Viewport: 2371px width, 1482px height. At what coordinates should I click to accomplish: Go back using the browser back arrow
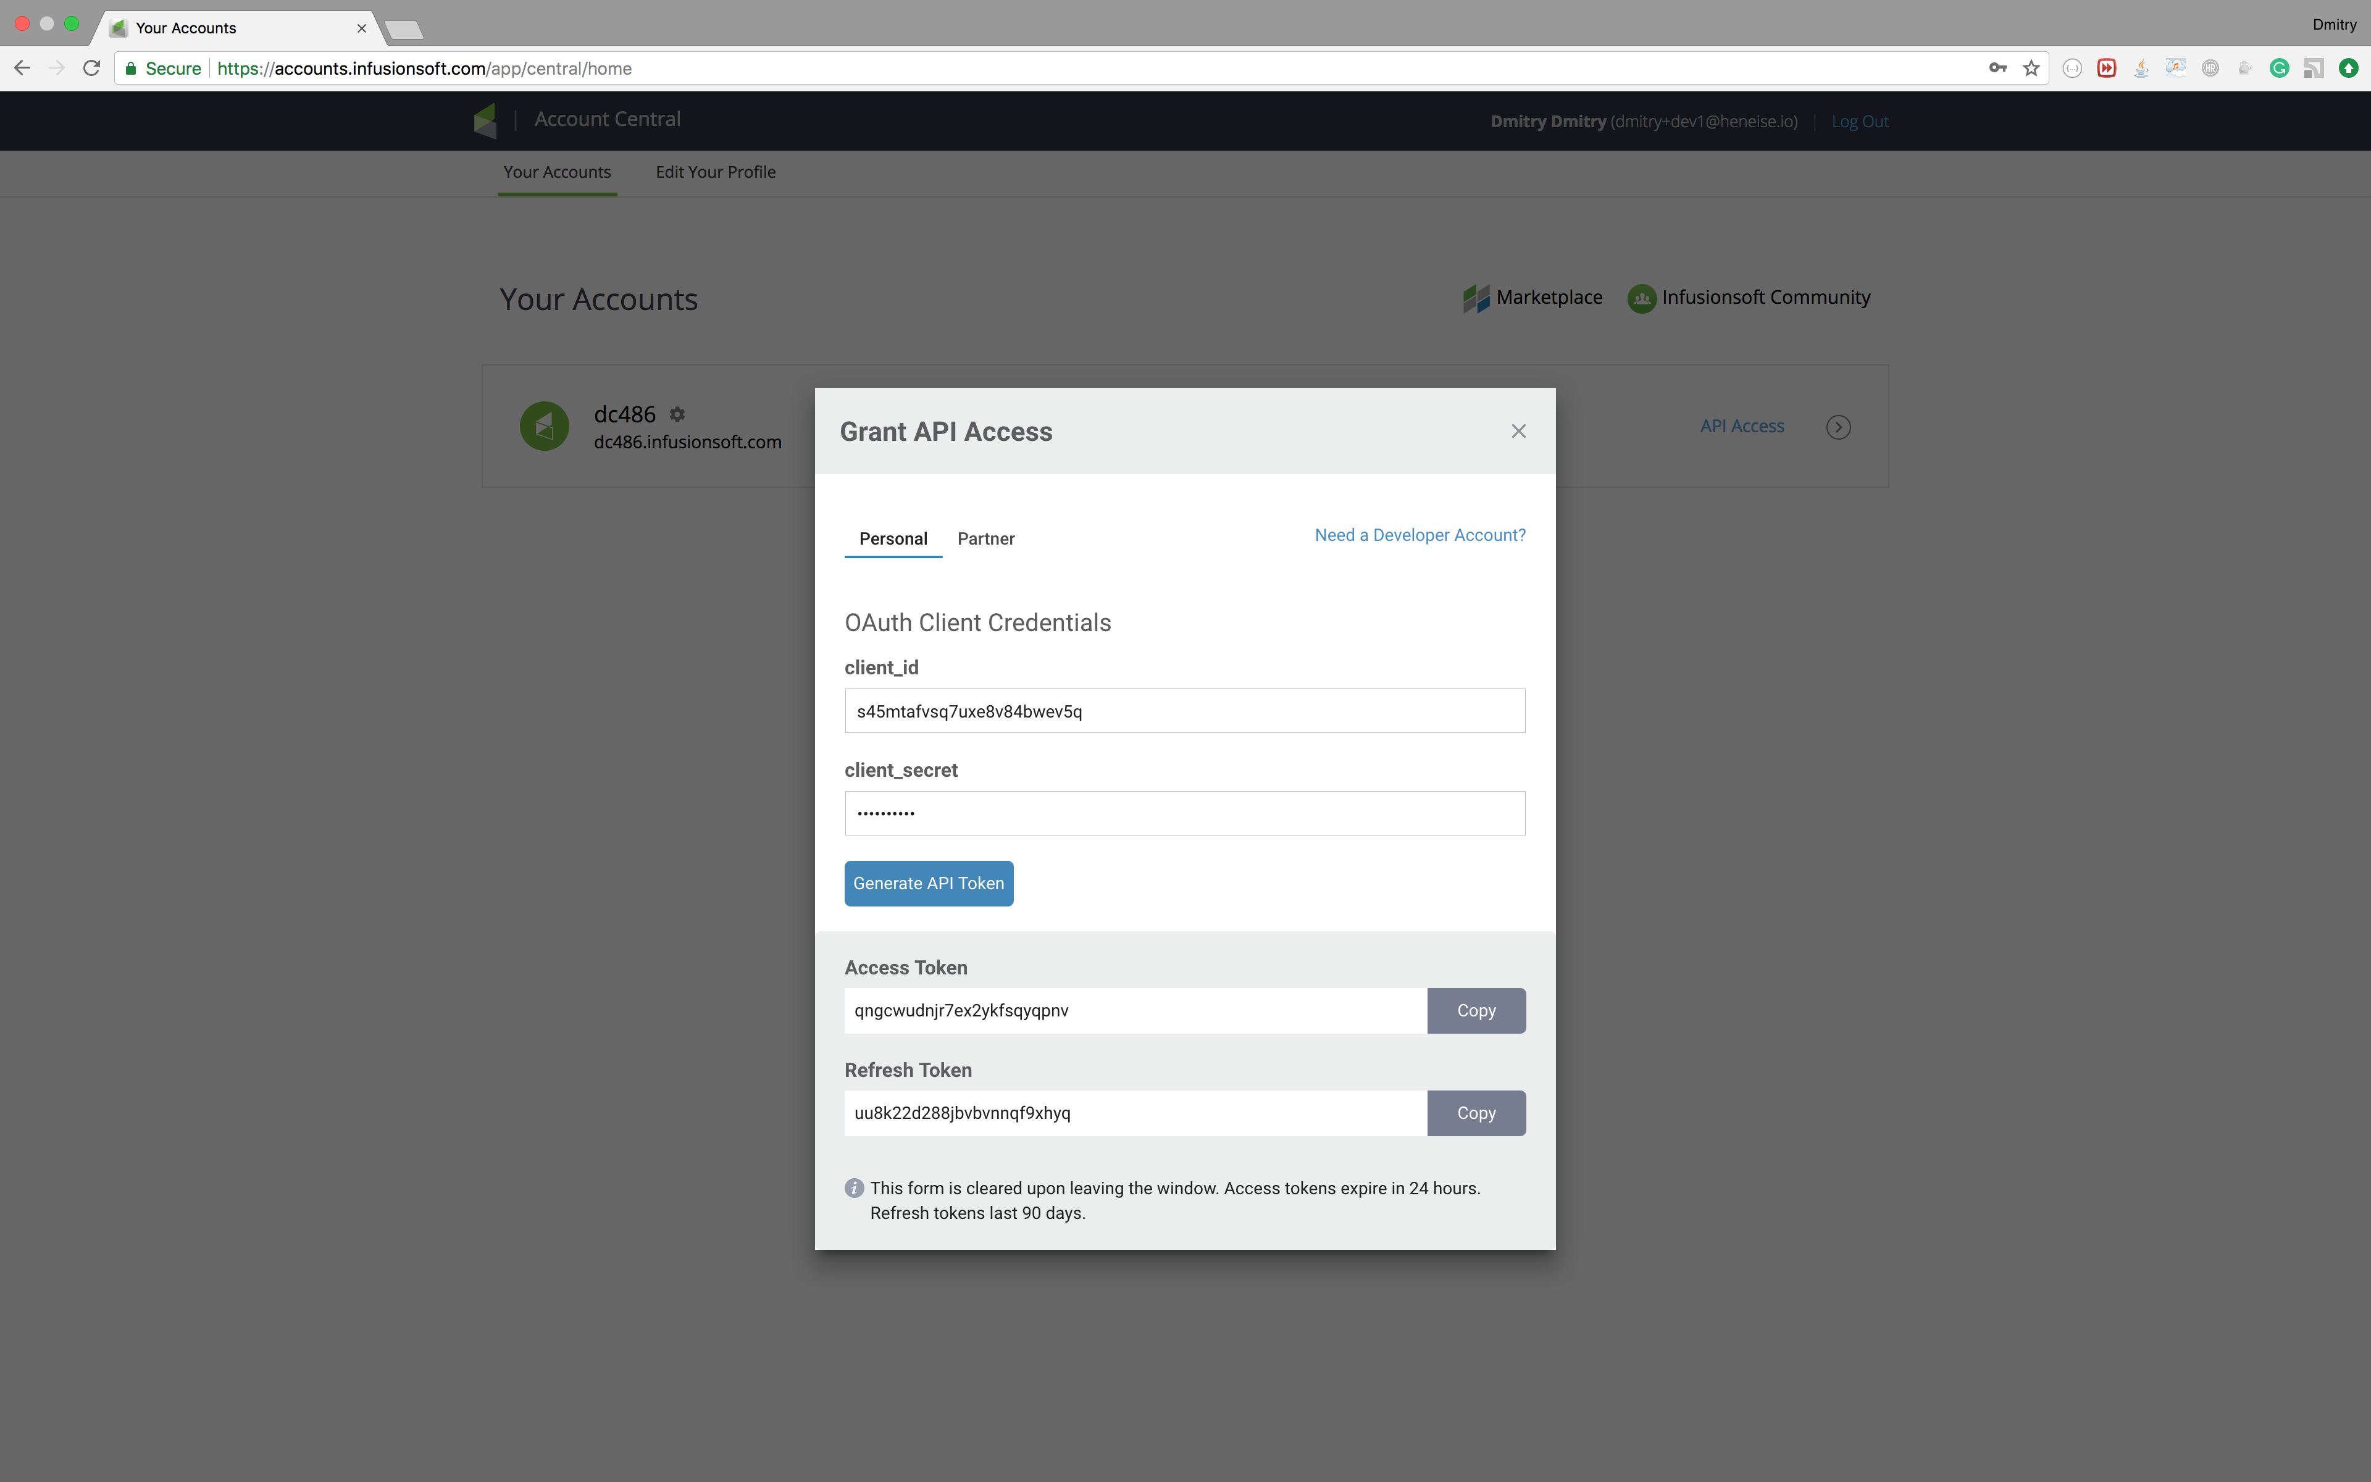pyautogui.click(x=22, y=69)
